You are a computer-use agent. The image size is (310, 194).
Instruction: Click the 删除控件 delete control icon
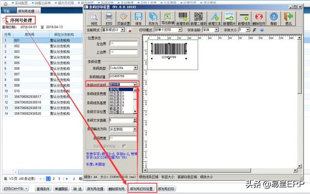pyautogui.click(x=258, y=19)
